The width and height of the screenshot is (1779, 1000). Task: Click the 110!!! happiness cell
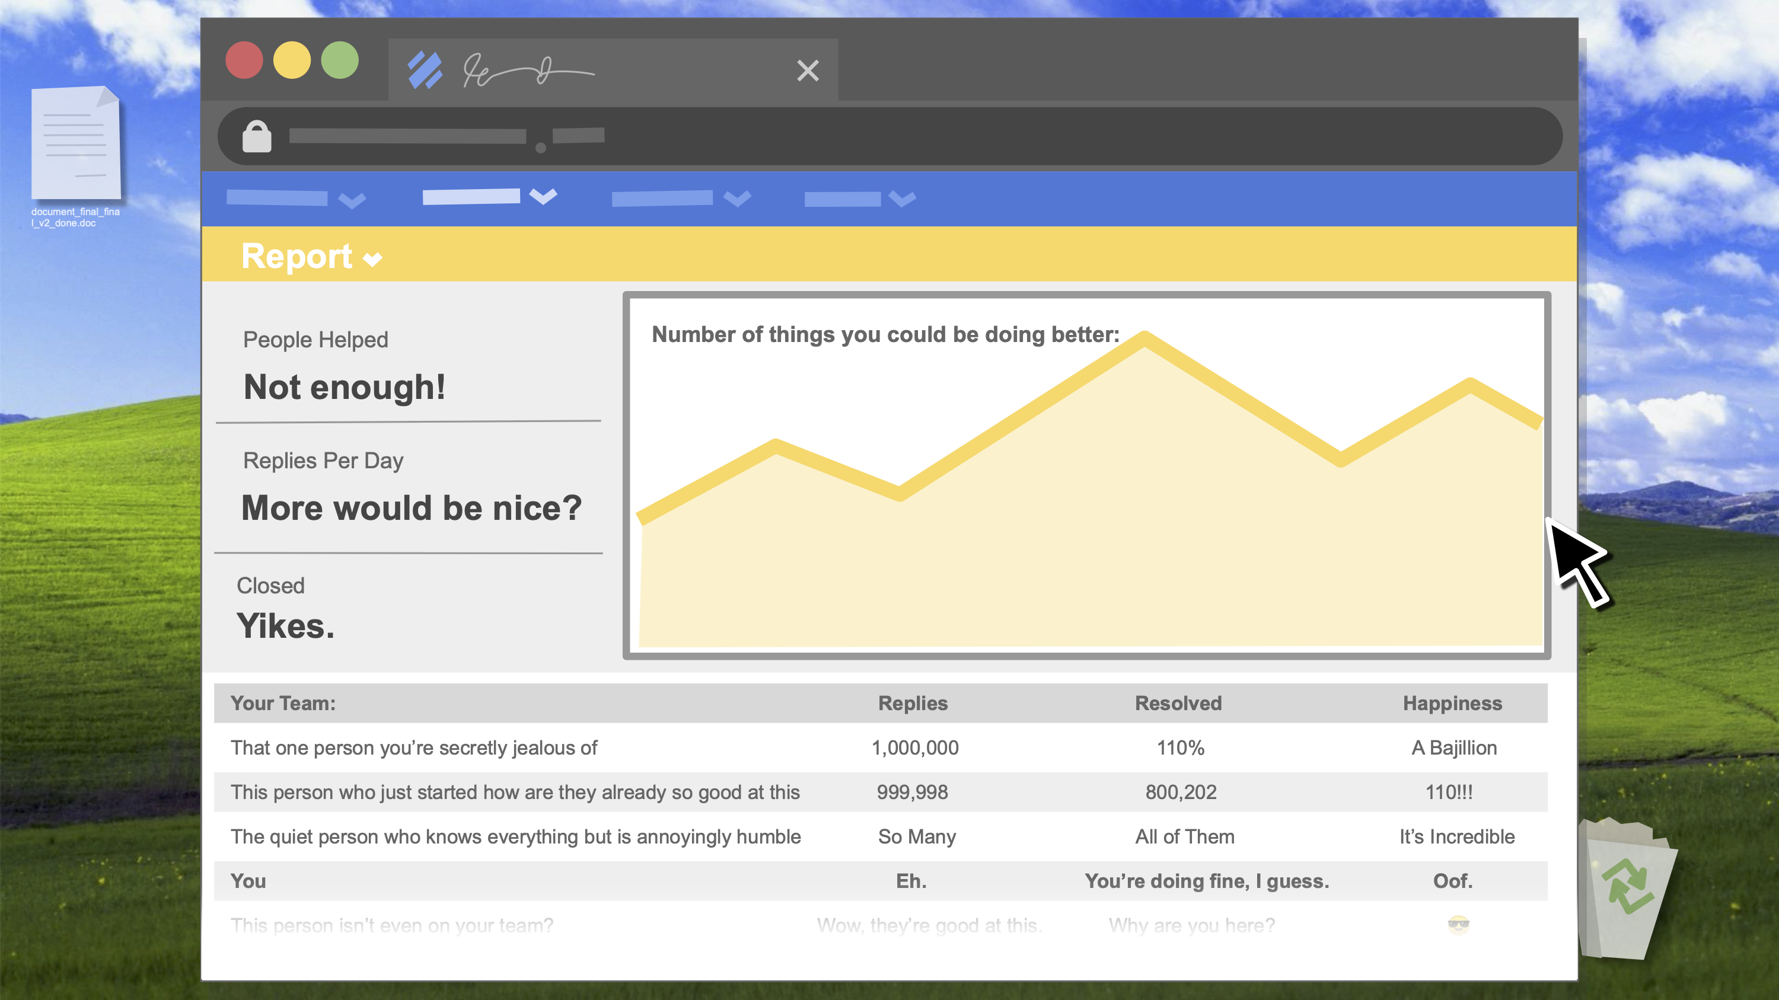coord(1449,793)
